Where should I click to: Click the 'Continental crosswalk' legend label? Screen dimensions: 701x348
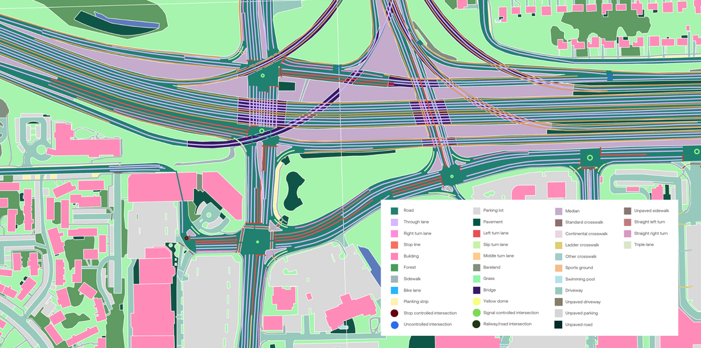click(586, 234)
